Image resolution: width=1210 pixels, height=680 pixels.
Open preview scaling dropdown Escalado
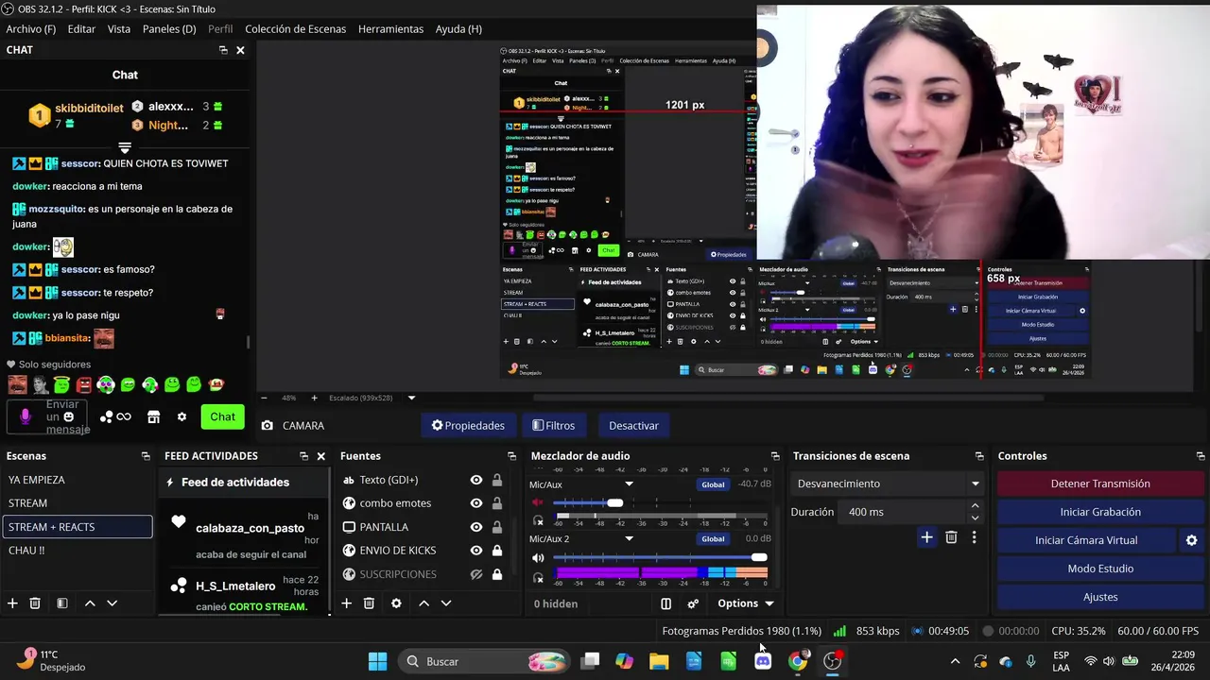(411, 398)
